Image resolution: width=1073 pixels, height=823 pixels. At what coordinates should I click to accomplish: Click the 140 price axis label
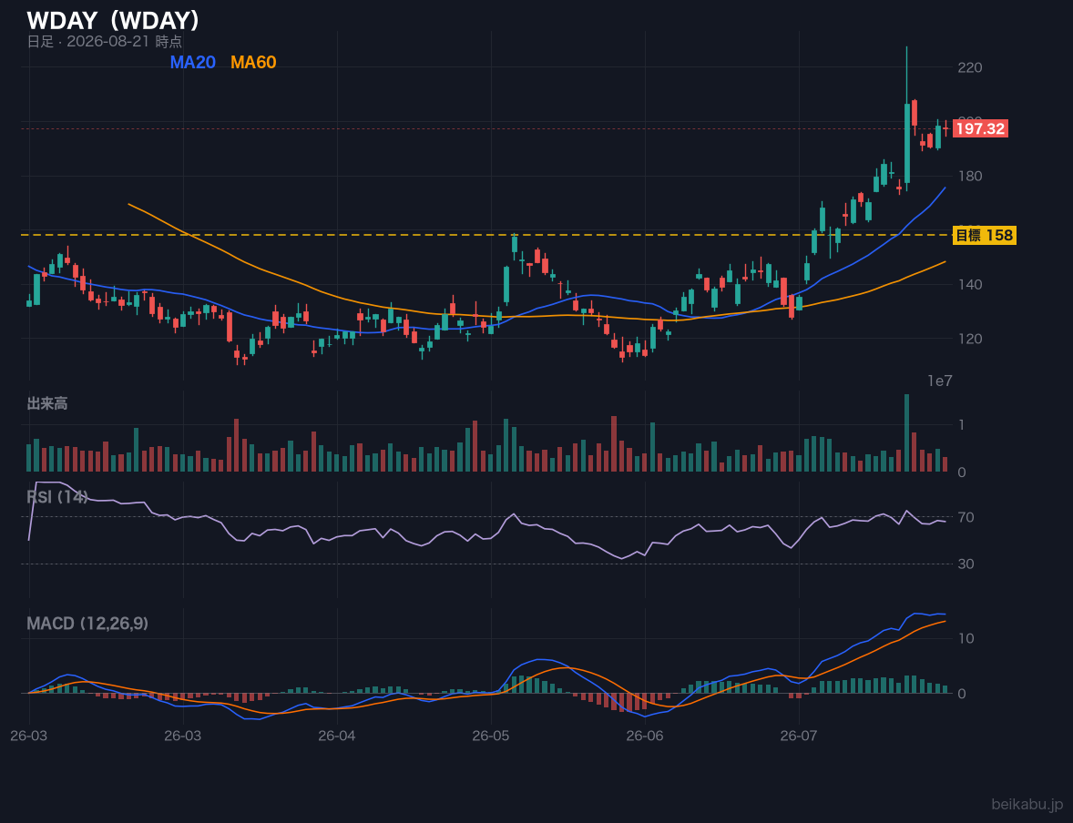(970, 285)
